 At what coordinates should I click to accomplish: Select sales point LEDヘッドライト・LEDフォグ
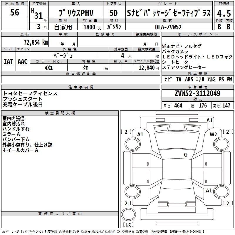197,57
